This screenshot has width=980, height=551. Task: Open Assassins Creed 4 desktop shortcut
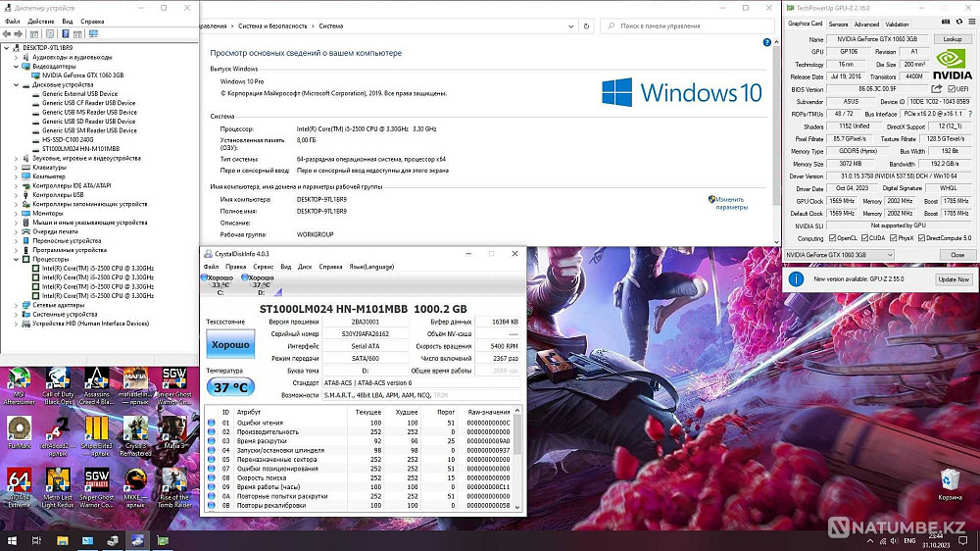pos(96,386)
